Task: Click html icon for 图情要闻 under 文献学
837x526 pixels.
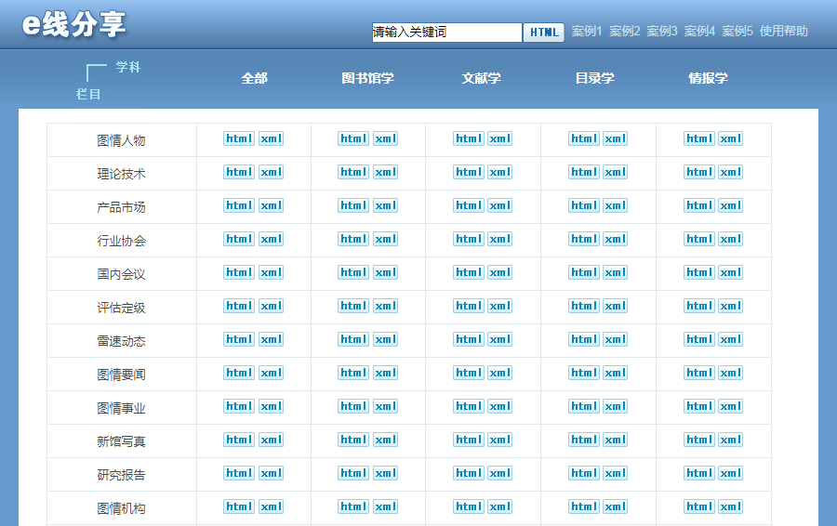Action: pyautogui.click(x=469, y=373)
